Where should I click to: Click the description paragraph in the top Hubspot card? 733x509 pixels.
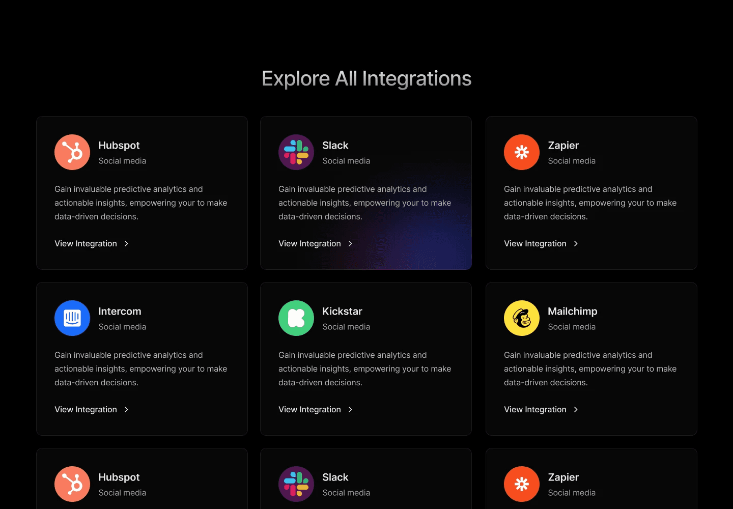point(141,203)
